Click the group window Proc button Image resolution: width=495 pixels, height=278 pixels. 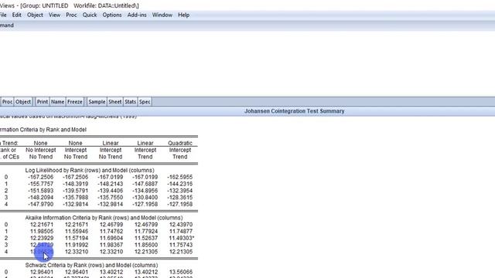click(7, 102)
